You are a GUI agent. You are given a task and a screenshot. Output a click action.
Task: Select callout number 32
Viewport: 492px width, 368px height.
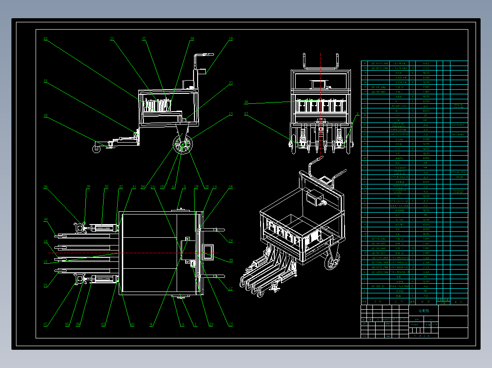pos(121,187)
